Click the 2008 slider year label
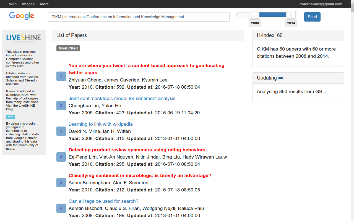 (255, 23)
